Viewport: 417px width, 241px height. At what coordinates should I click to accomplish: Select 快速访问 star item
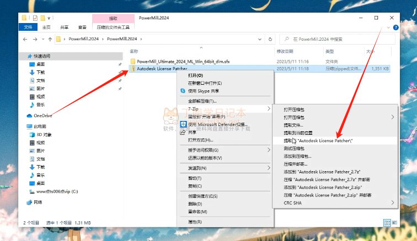point(39,56)
